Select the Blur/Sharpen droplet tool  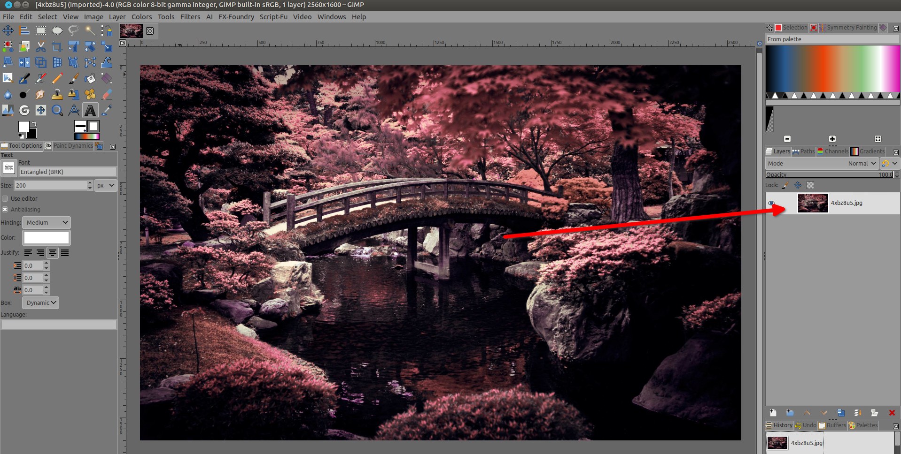(8, 94)
